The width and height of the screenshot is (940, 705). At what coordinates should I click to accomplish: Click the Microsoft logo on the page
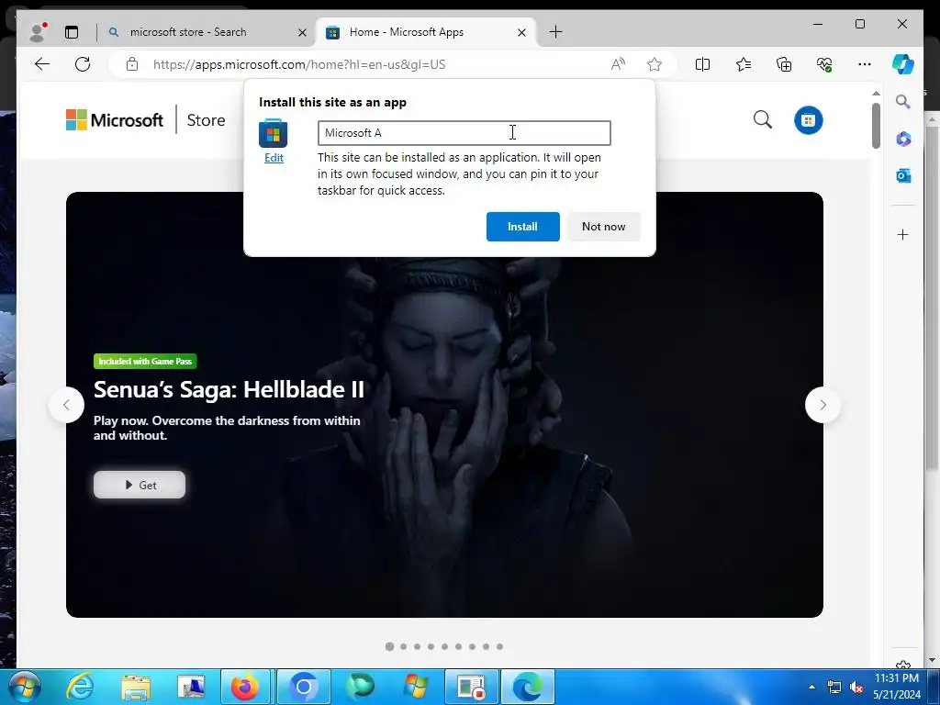[115, 120]
